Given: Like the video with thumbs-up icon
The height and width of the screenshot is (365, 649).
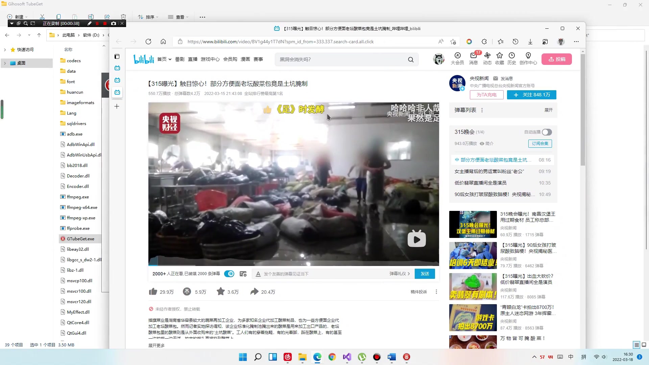Looking at the screenshot, I should (153, 292).
